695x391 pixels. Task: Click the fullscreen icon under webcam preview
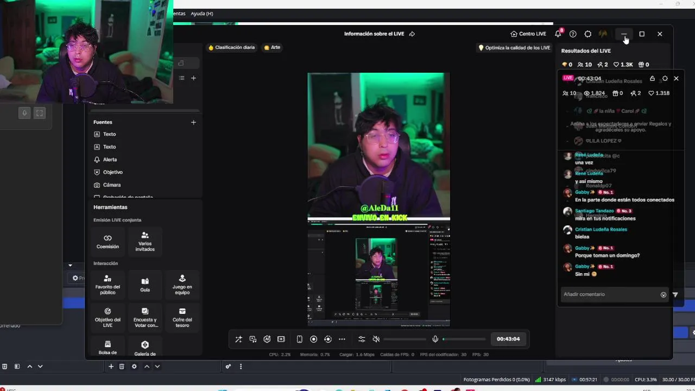40,113
